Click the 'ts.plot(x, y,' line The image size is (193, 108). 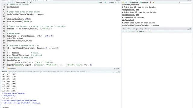tap(13, 60)
